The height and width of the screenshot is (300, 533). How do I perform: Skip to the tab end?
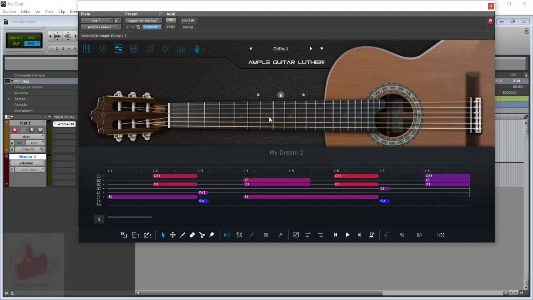pyautogui.click(x=360, y=235)
